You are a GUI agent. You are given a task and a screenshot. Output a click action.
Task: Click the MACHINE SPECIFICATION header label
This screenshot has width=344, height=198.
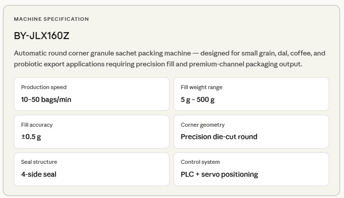pyautogui.click(x=52, y=19)
